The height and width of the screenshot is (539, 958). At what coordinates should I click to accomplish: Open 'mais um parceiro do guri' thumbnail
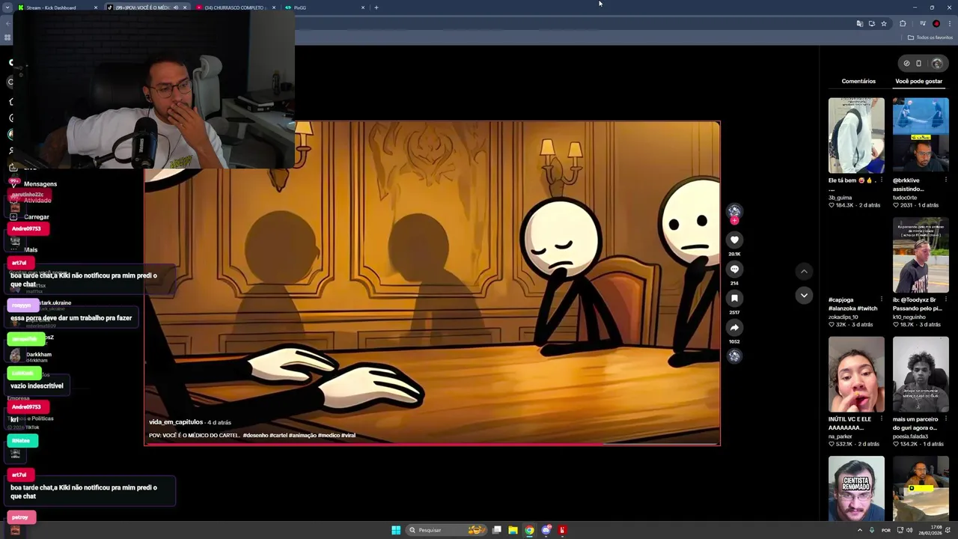pyautogui.click(x=921, y=374)
